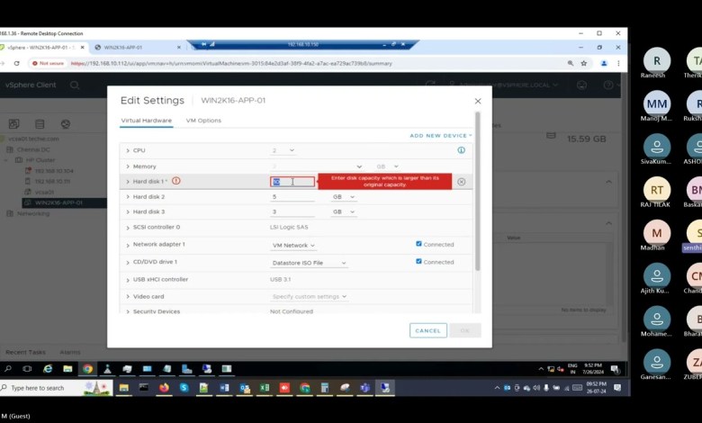
Task: Click the Cancel button
Action: (428, 330)
